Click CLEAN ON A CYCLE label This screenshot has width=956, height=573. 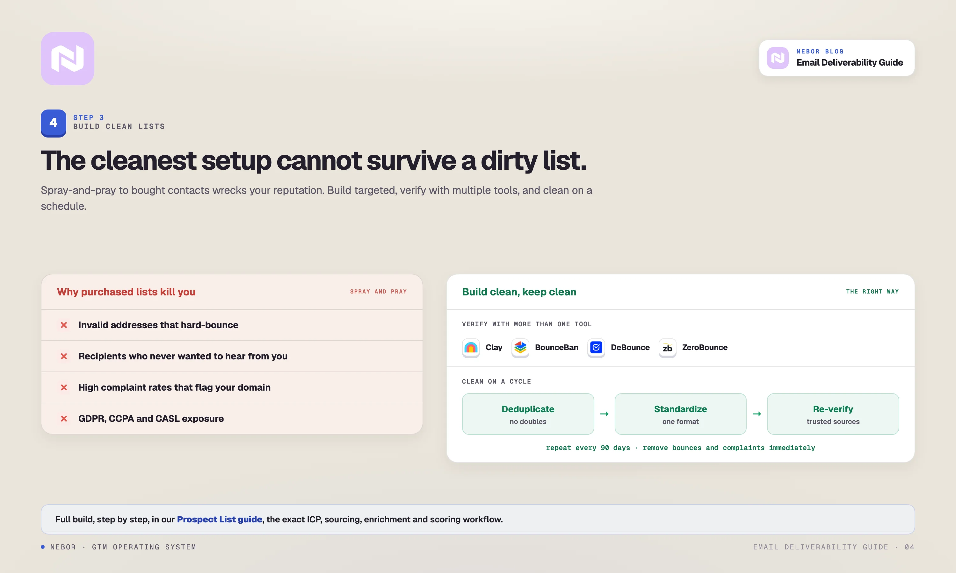pos(496,381)
